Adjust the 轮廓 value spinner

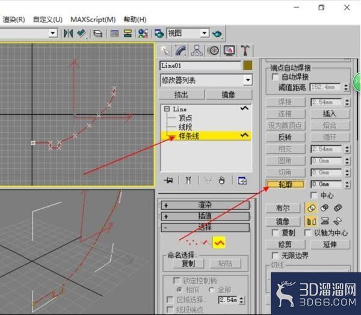pos(347,185)
